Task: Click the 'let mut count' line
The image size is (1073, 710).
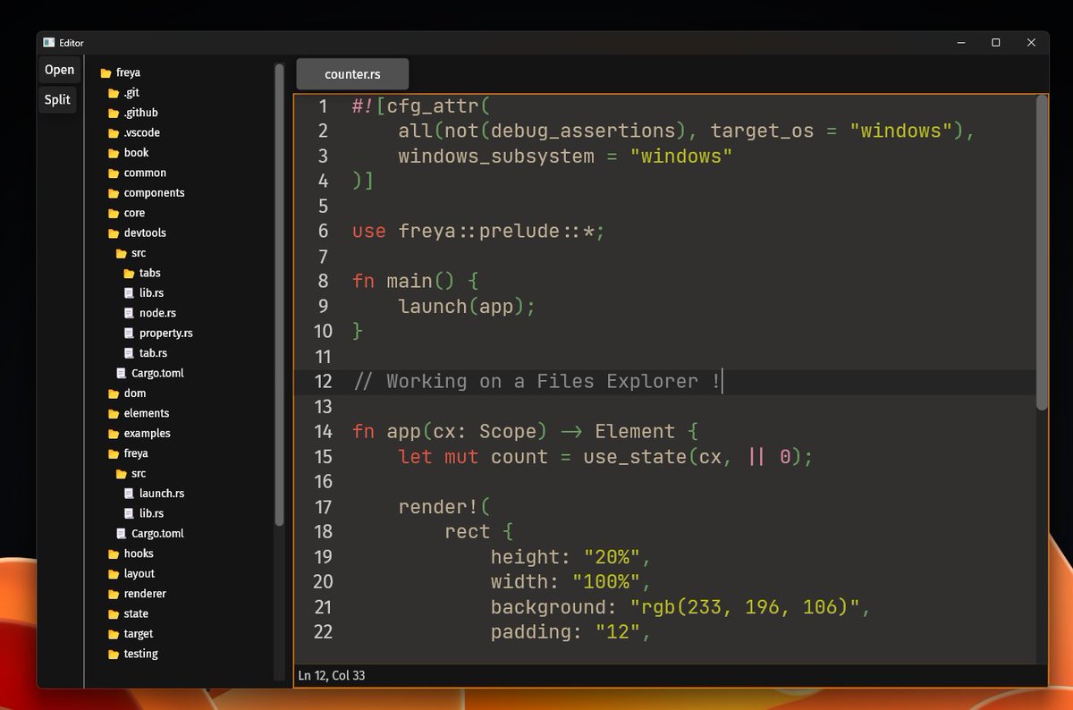Action: pos(605,457)
